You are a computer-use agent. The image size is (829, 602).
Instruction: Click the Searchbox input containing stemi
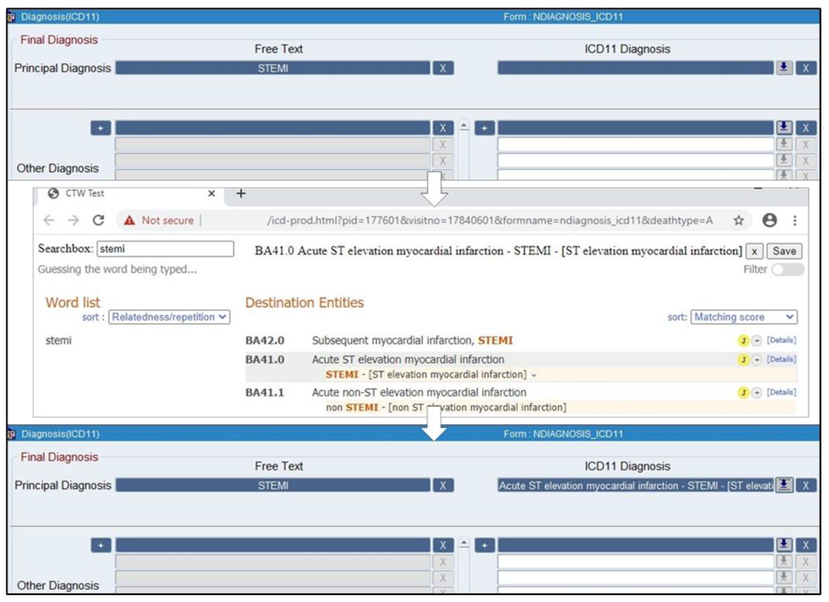coord(165,249)
